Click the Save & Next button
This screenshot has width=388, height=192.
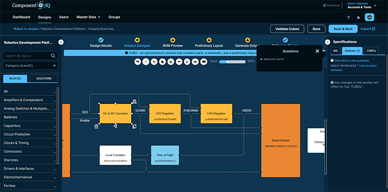point(343,29)
